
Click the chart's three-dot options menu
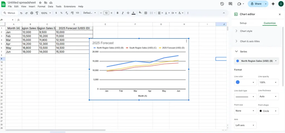click(x=186, y=41)
